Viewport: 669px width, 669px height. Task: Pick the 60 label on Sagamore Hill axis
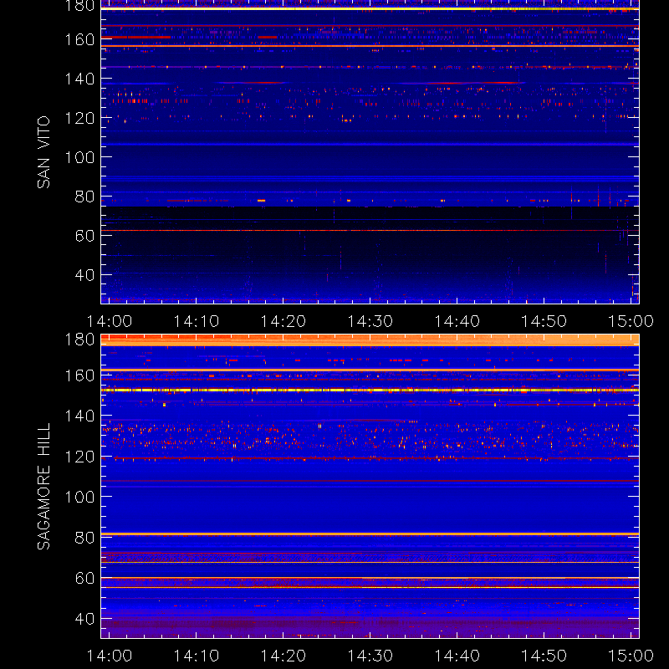[x=84, y=578]
